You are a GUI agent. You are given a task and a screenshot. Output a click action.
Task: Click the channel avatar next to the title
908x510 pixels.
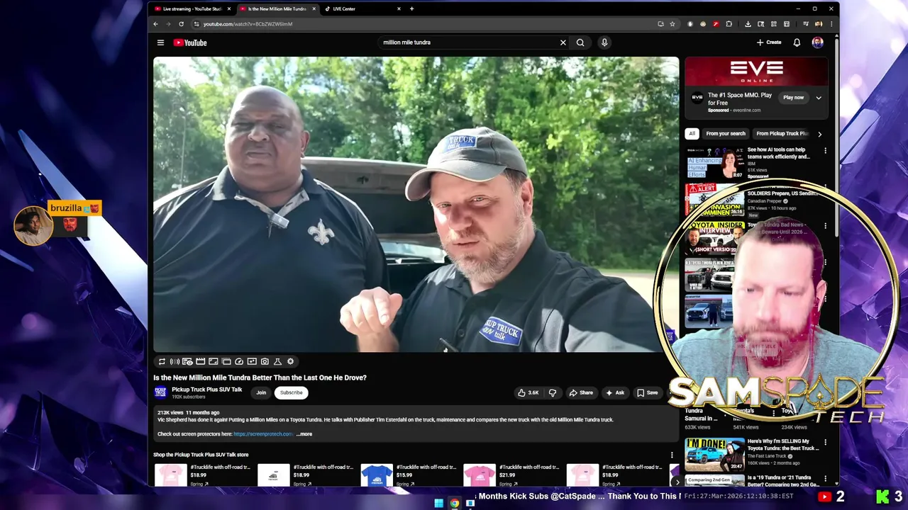point(160,392)
